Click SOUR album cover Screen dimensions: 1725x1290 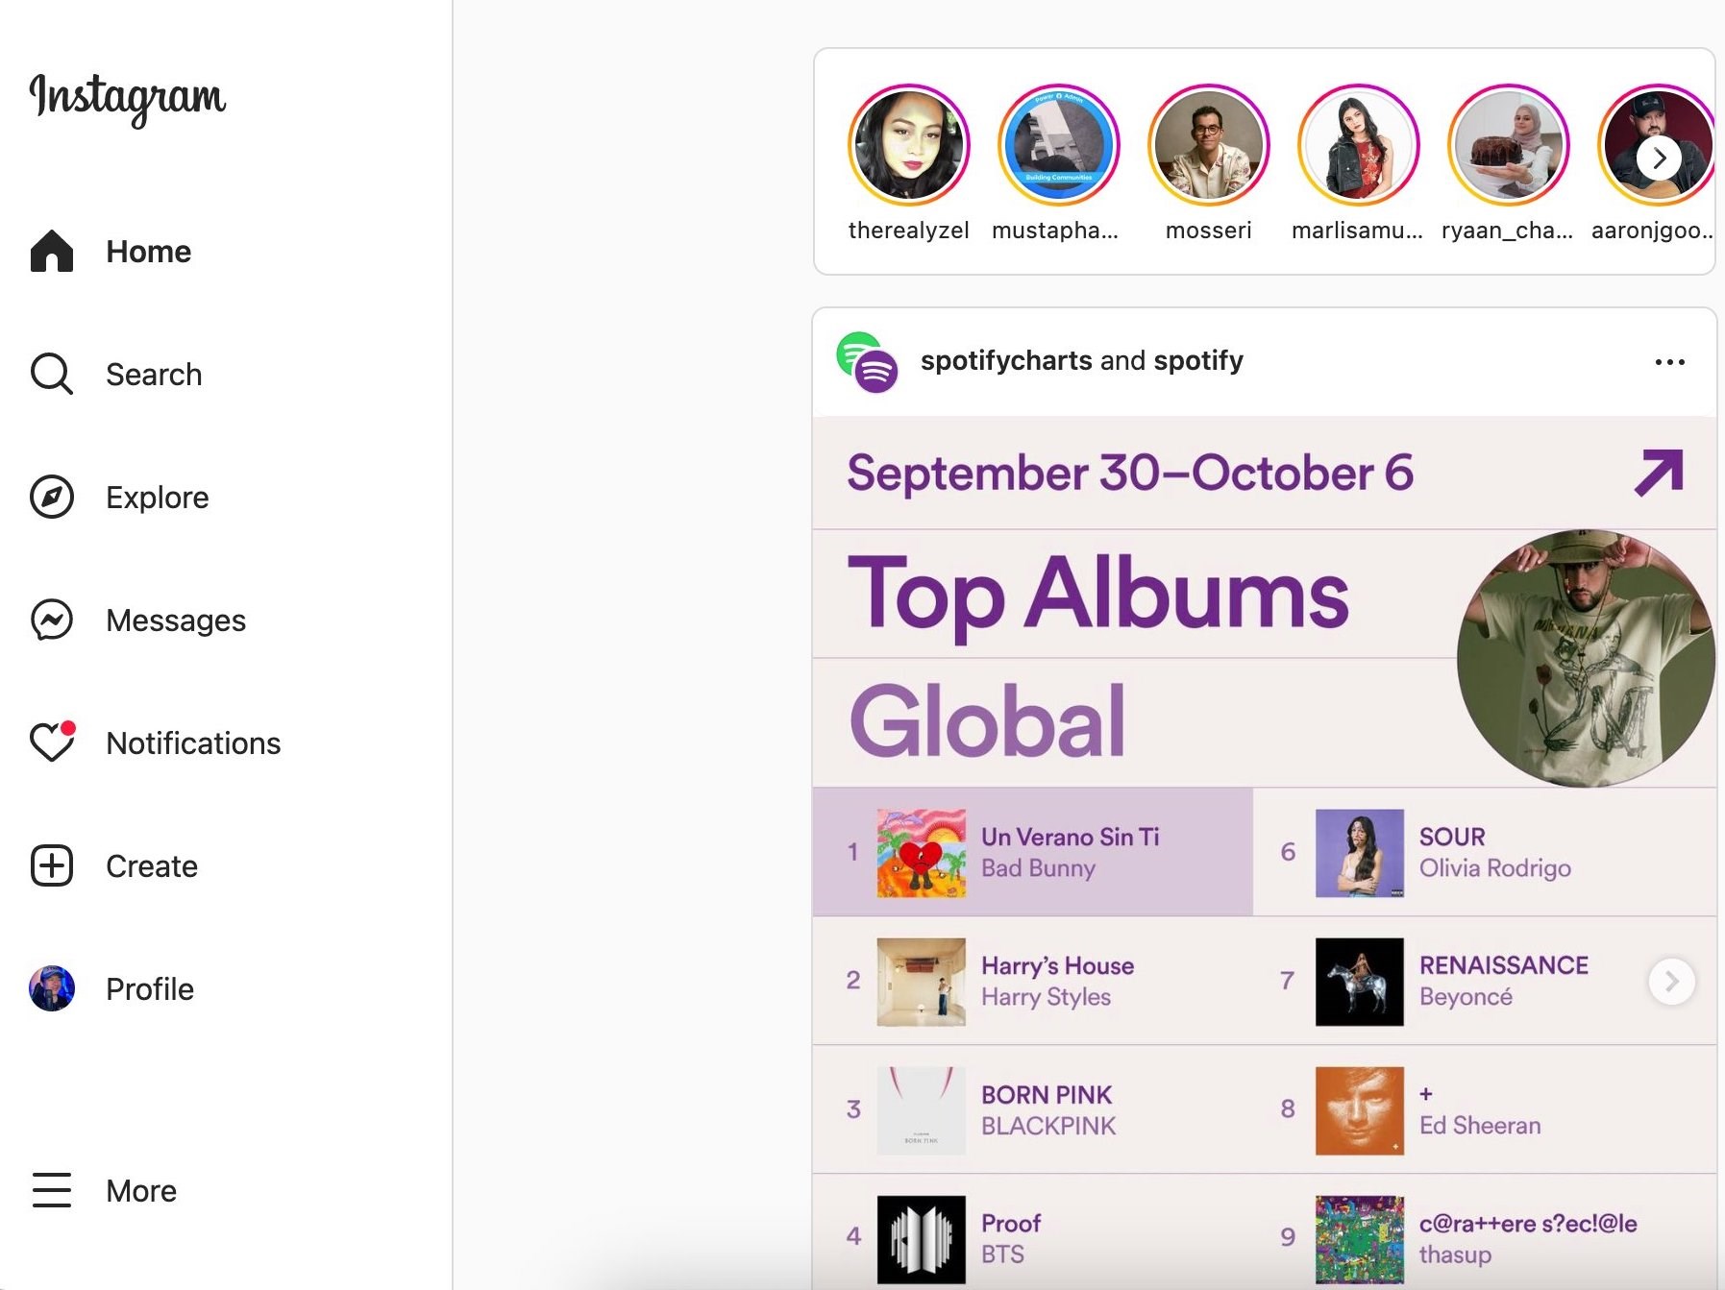click(x=1359, y=853)
